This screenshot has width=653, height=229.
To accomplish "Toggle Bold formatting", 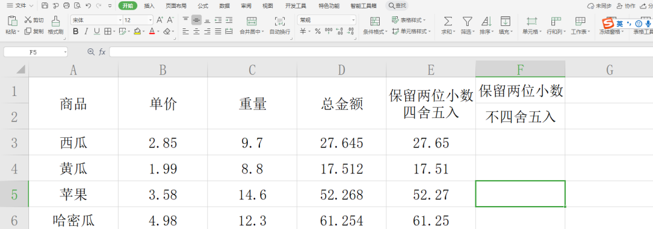I will pyautogui.click(x=76, y=31).
